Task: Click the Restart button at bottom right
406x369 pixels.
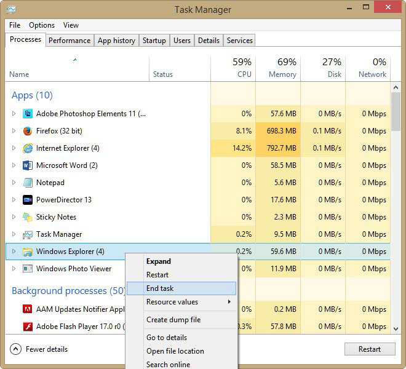Action: (x=370, y=349)
